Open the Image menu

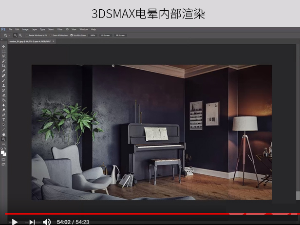(25, 29)
